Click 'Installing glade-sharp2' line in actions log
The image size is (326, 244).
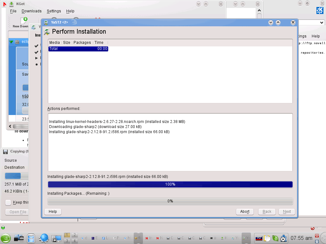109,132
